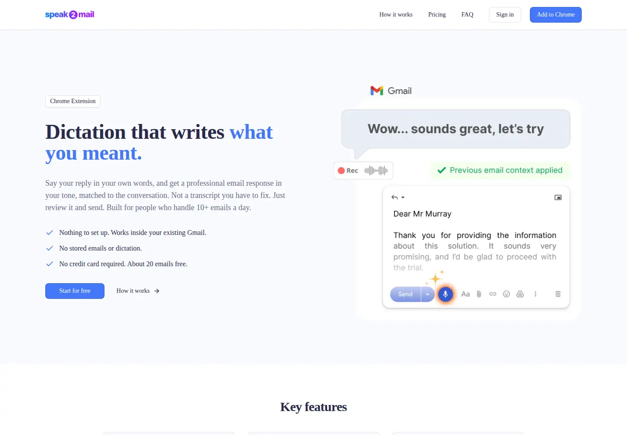The height and width of the screenshot is (435, 627).
Task: Click No stored emails or dictation text
Action: click(101, 248)
